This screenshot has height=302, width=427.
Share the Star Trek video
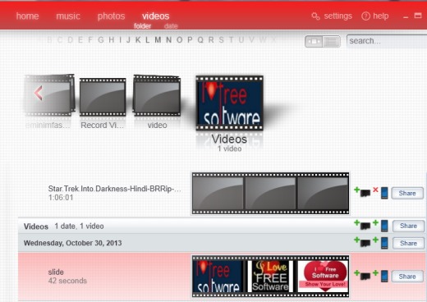point(407,193)
